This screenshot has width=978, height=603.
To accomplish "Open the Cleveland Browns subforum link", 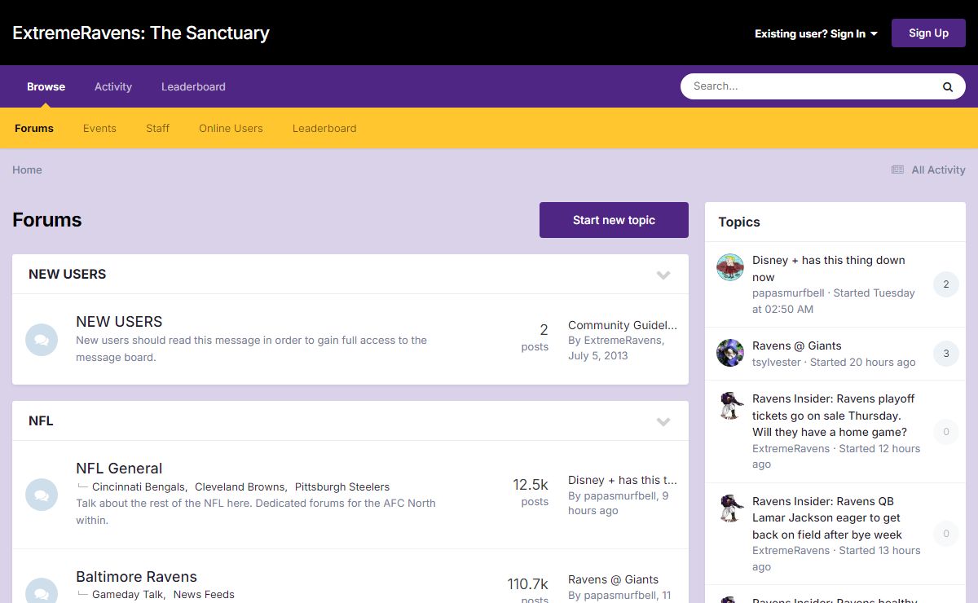I will coord(240,486).
